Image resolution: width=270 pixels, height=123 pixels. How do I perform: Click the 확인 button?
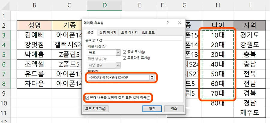click(152, 109)
